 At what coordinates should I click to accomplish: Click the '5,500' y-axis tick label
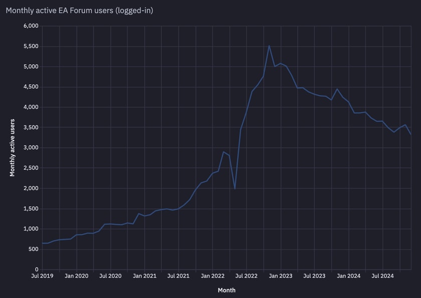(x=31, y=47)
